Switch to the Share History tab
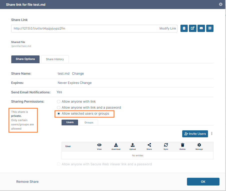The width and height of the screenshot is (226, 191). pos(55,59)
